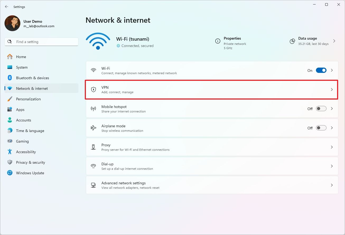Switch to the Personalization section
345x235 pixels.
(x=28, y=99)
